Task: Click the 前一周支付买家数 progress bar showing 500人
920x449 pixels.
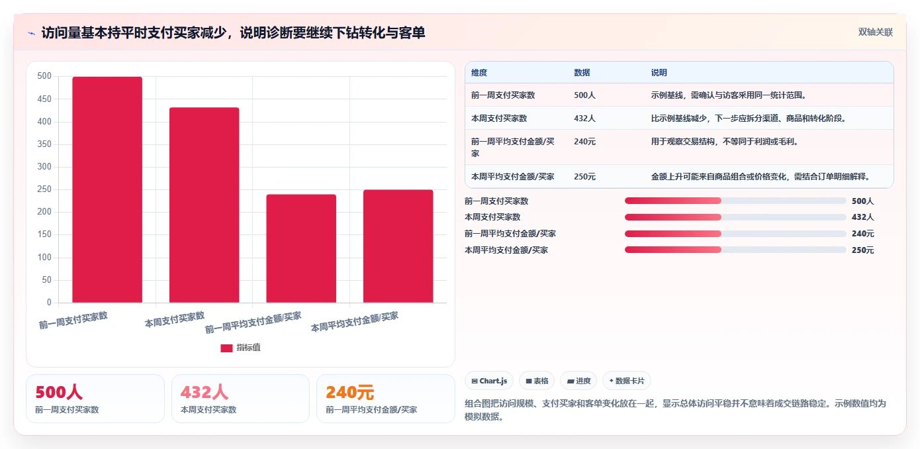Action: pyautogui.click(x=735, y=201)
